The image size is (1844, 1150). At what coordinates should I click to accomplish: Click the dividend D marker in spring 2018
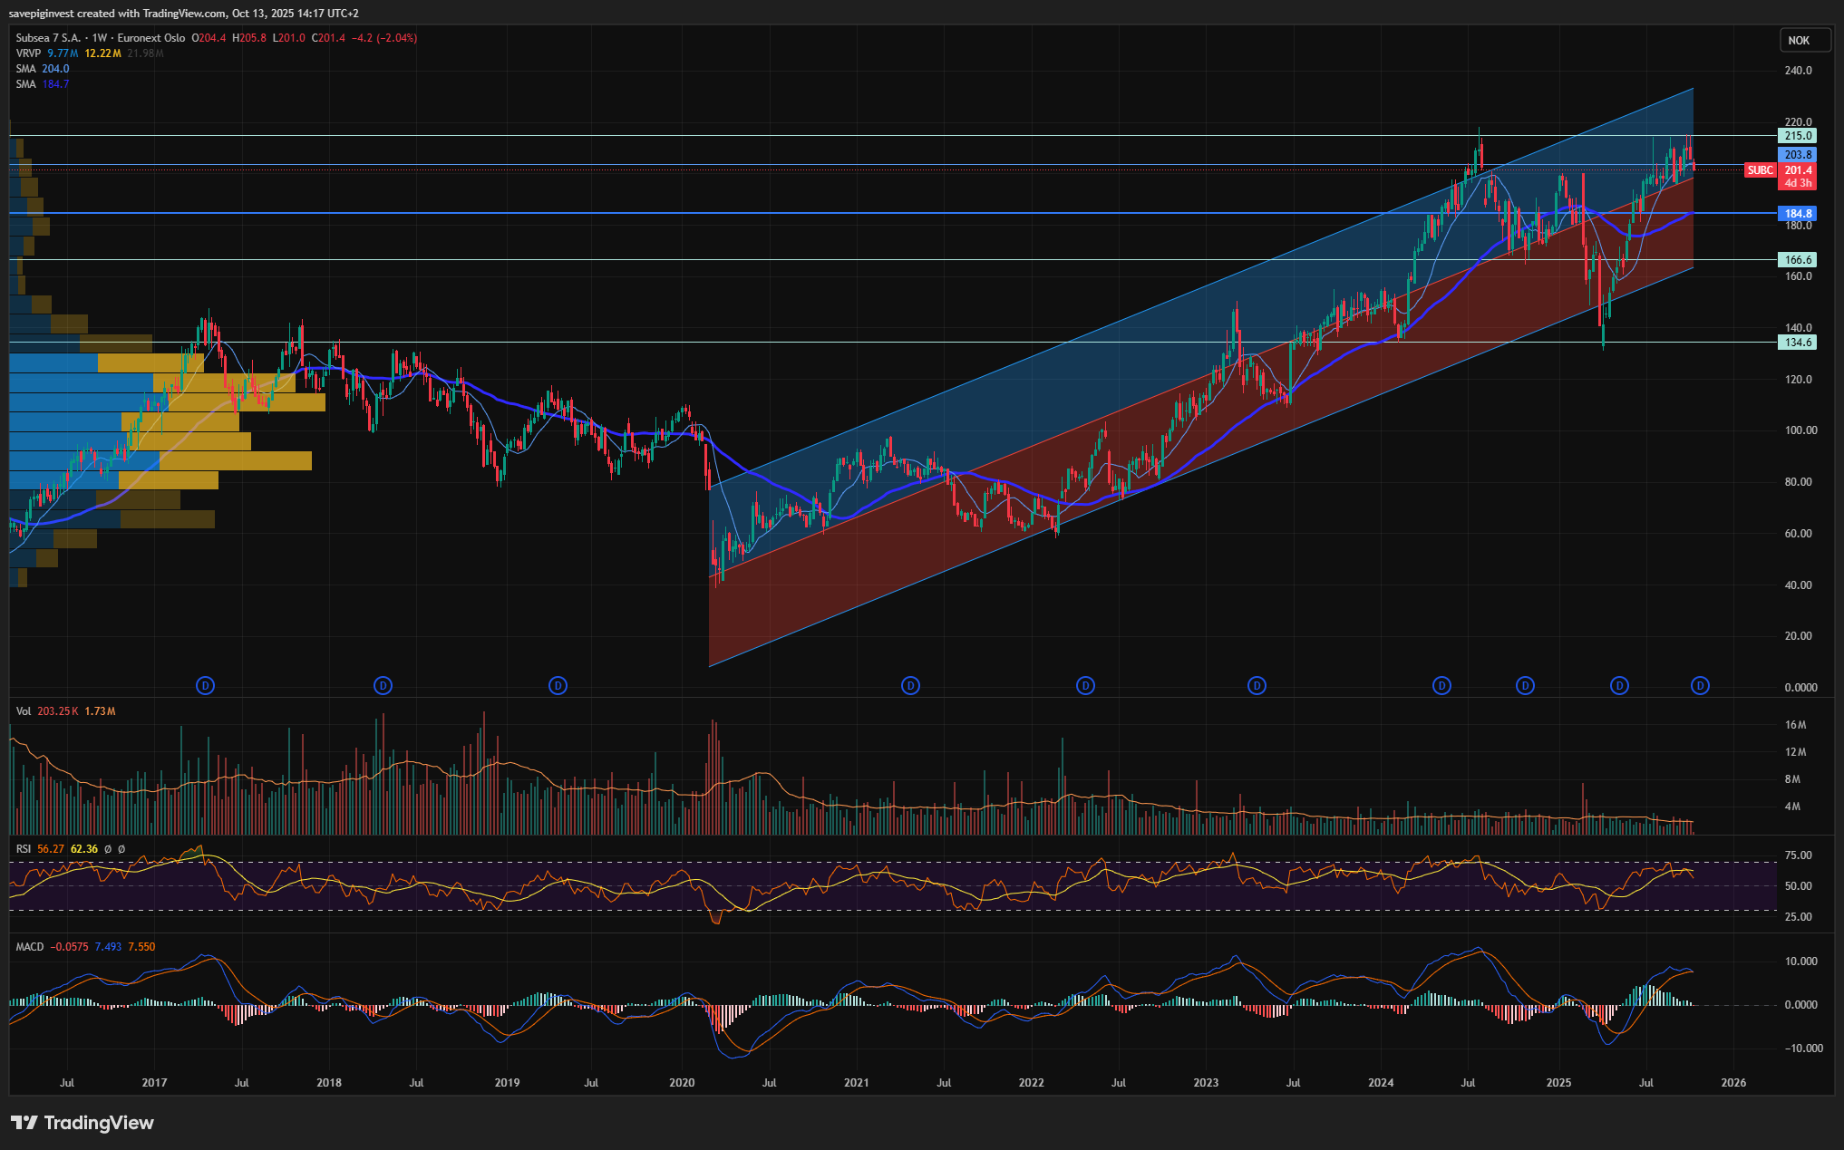pyautogui.click(x=383, y=686)
